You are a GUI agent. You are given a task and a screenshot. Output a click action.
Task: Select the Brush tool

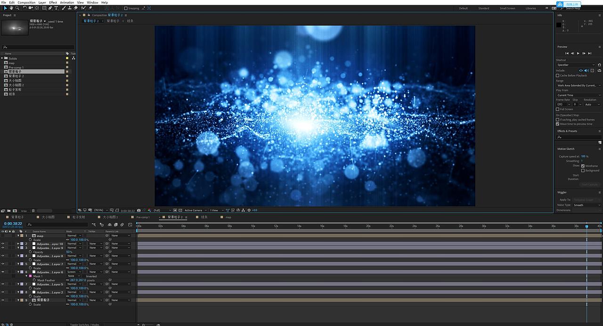[x=63, y=8]
